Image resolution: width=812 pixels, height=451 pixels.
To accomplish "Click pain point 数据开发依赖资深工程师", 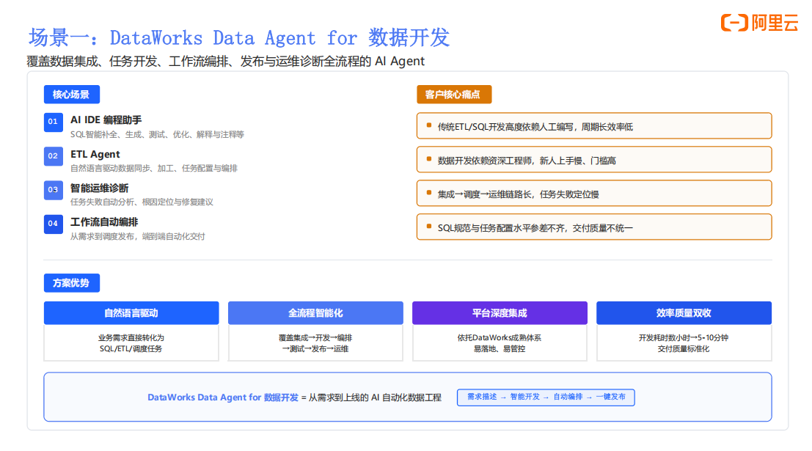I will [x=594, y=159].
